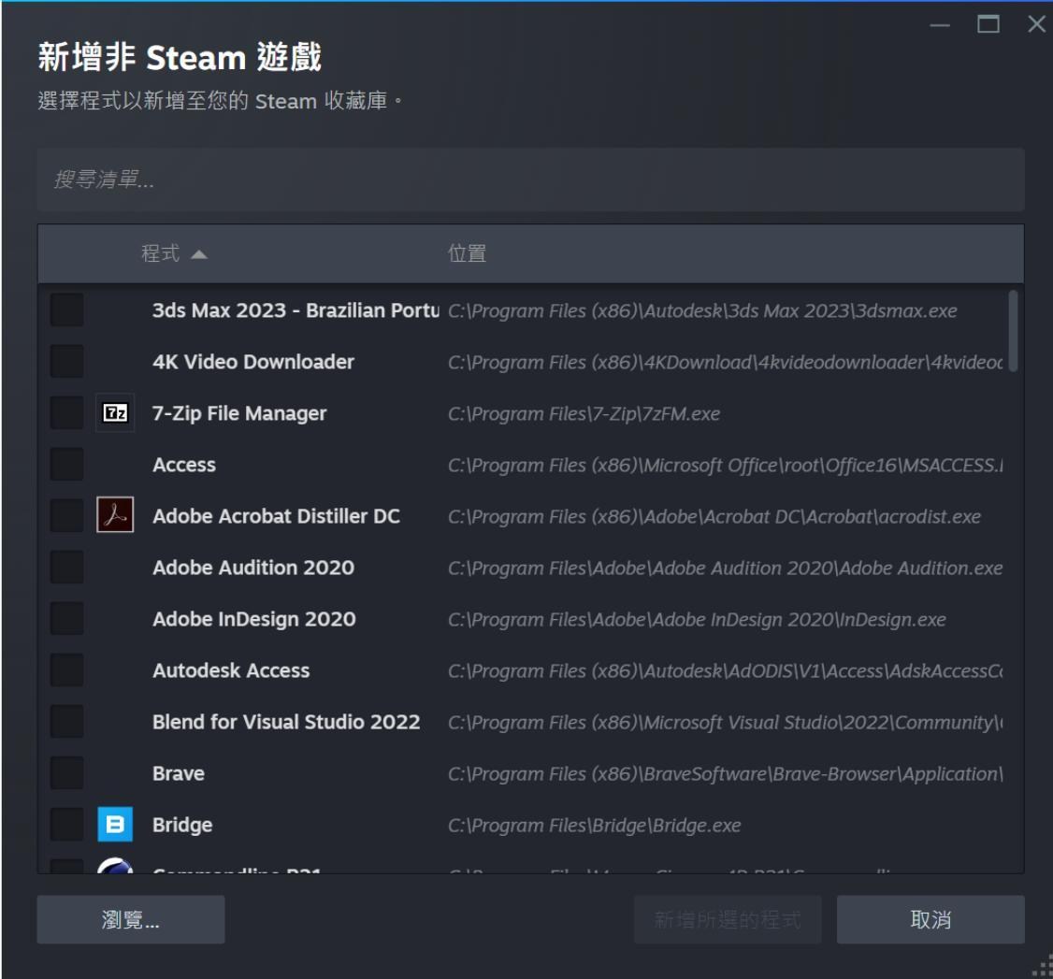This screenshot has height=979, width=1053.
Task: Click the 取消 button to cancel
Action: pyautogui.click(x=931, y=919)
